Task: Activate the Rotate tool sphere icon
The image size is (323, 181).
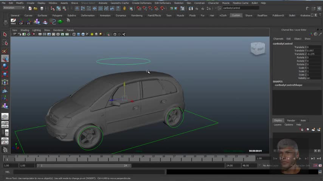Action: (5, 66)
